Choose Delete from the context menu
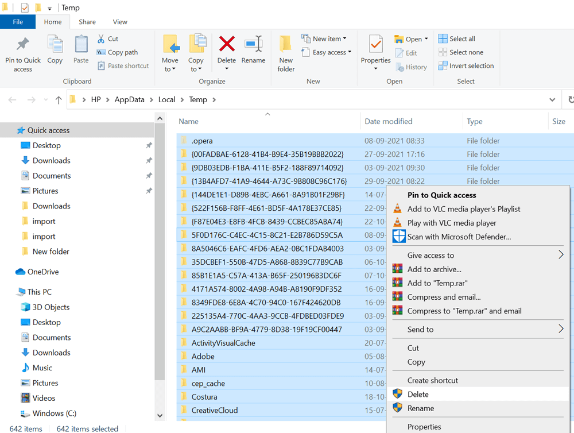 click(x=418, y=394)
